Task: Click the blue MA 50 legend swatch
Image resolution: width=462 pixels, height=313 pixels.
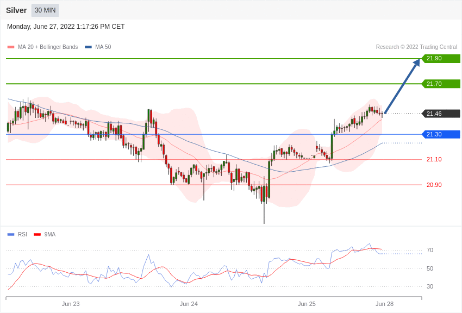Action: click(x=88, y=47)
